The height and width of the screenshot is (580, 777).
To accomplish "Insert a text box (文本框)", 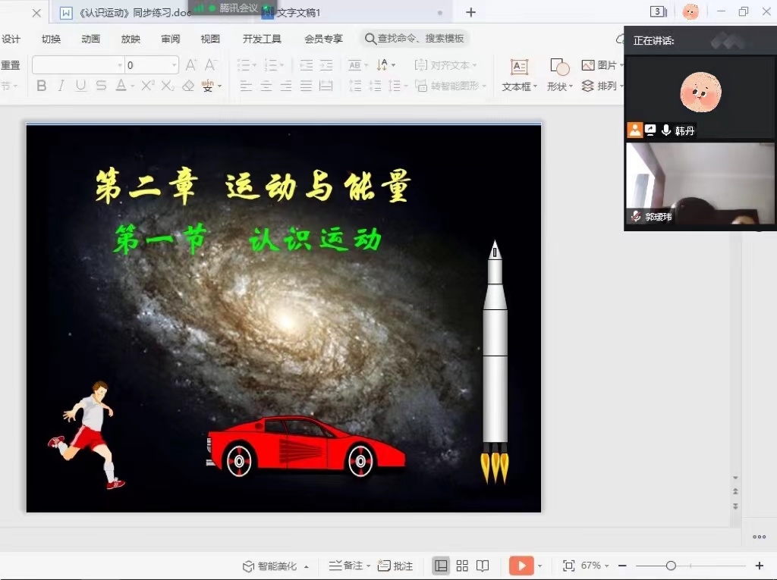I will point(519,75).
